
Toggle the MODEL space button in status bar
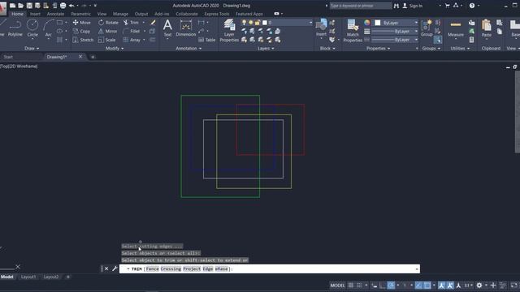click(x=337, y=285)
